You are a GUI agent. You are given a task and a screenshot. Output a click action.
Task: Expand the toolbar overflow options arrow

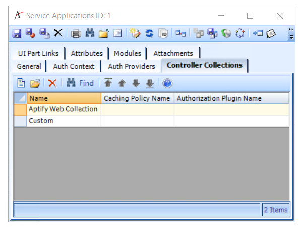pyautogui.click(x=291, y=34)
